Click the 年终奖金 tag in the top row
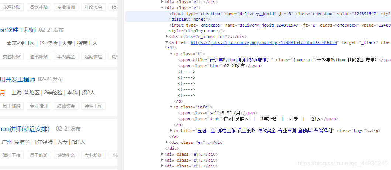Viewport: 391px width, 170px height. coord(93,7)
